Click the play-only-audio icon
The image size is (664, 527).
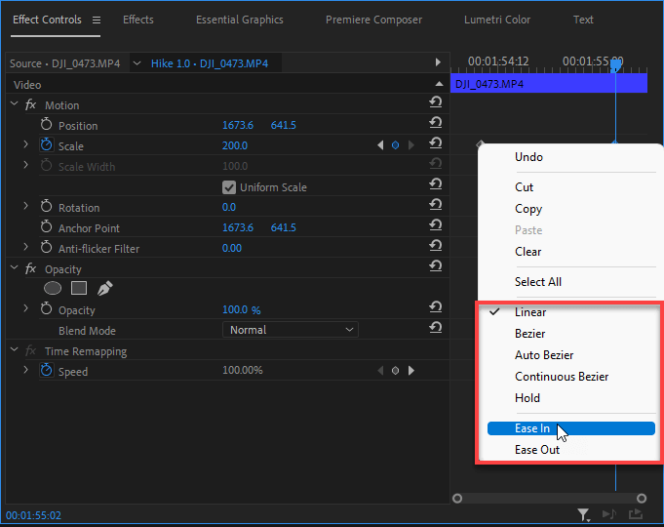(x=609, y=514)
